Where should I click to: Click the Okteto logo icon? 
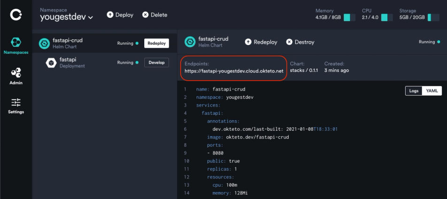(16, 15)
